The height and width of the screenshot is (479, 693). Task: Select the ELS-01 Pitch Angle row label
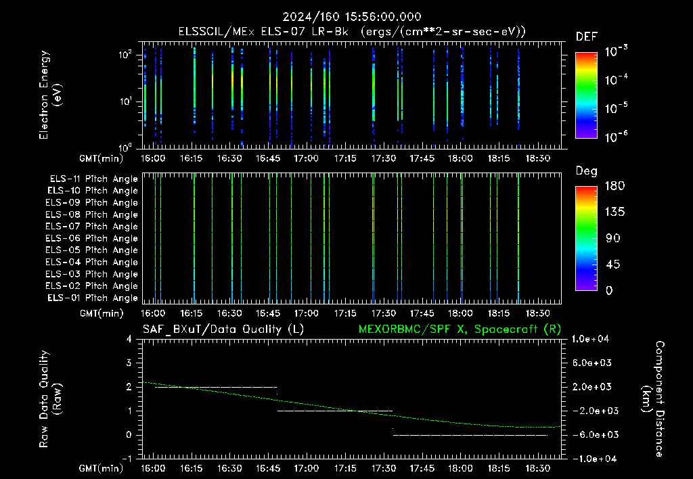click(x=93, y=298)
